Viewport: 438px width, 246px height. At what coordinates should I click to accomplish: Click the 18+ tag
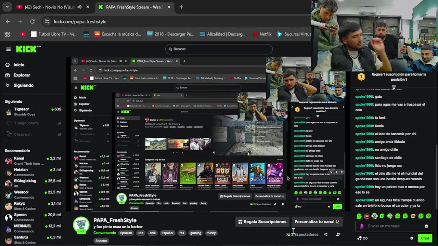(141, 233)
